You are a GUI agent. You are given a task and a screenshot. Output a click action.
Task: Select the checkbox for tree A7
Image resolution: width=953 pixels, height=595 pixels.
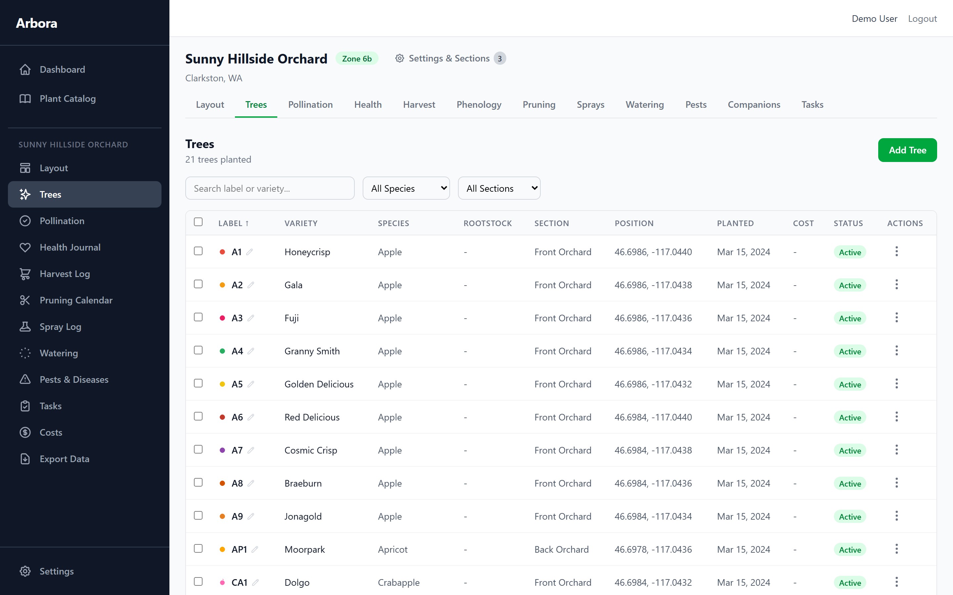(x=198, y=450)
